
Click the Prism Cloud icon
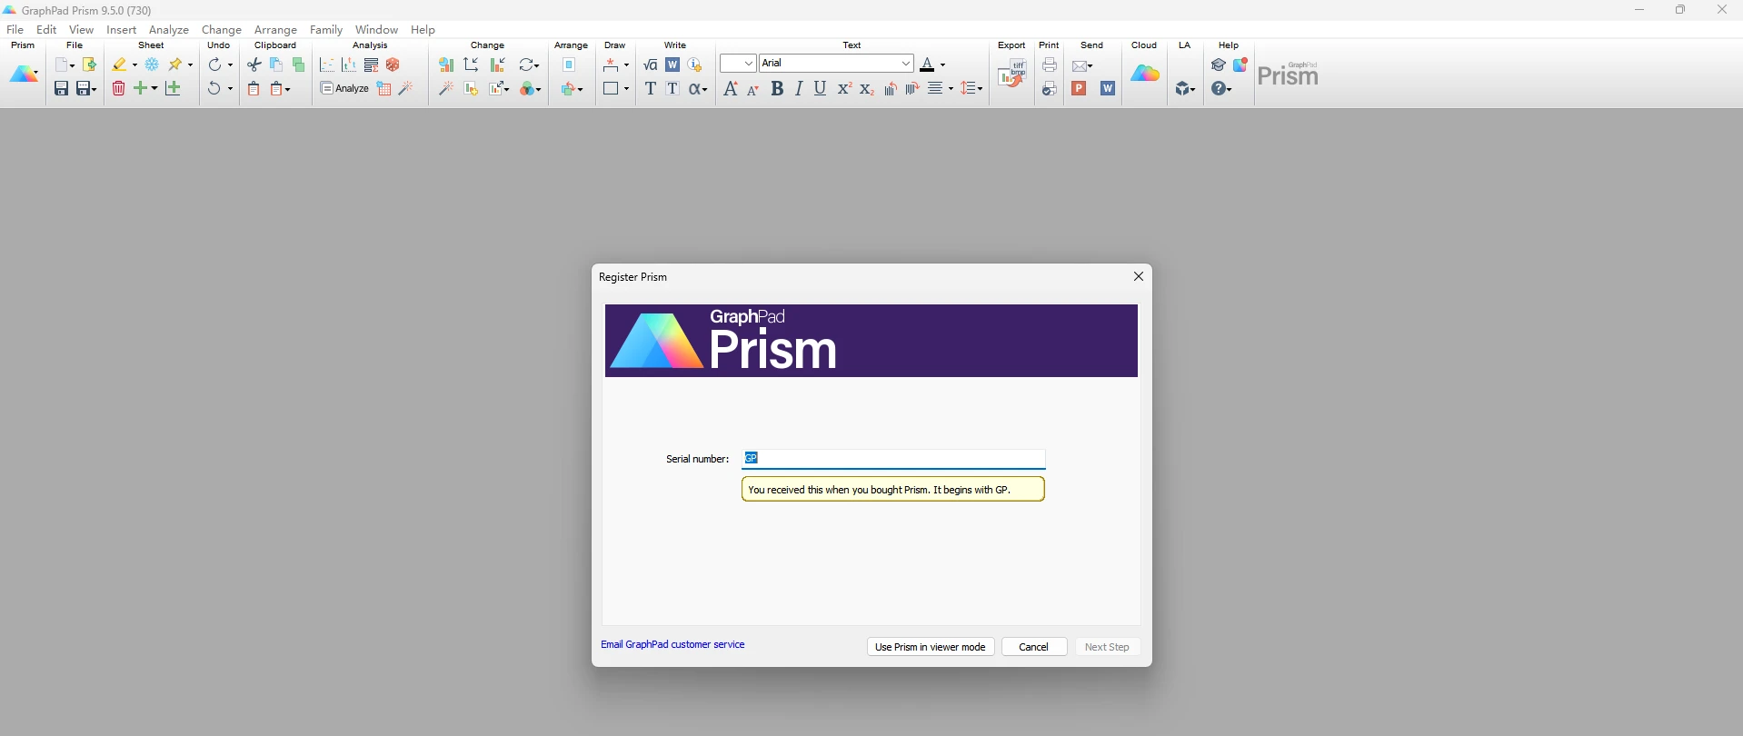click(1145, 75)
